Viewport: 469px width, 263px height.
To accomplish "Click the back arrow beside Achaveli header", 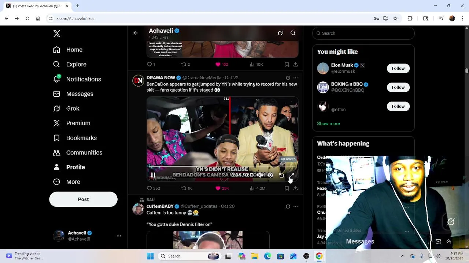I will click(136, 33).
